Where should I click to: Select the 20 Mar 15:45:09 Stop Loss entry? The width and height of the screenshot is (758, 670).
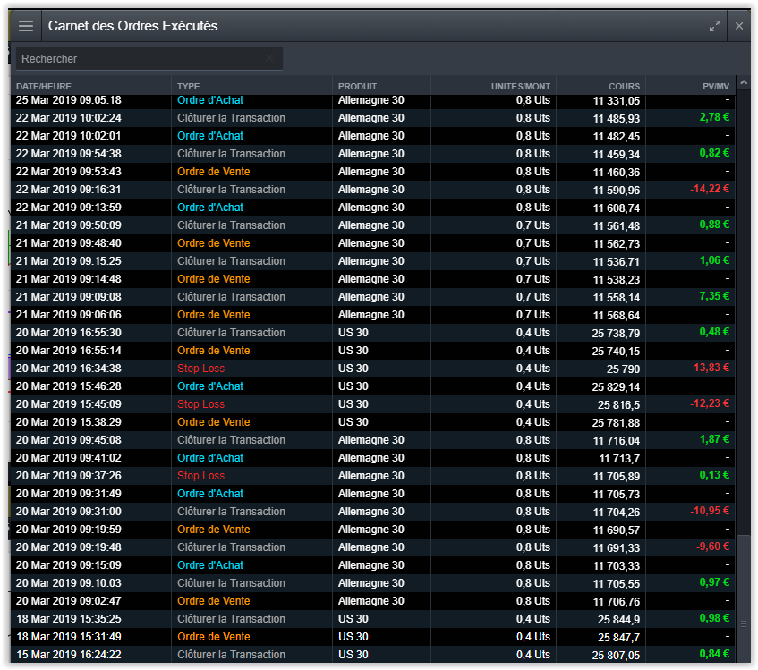pos(372,403)
